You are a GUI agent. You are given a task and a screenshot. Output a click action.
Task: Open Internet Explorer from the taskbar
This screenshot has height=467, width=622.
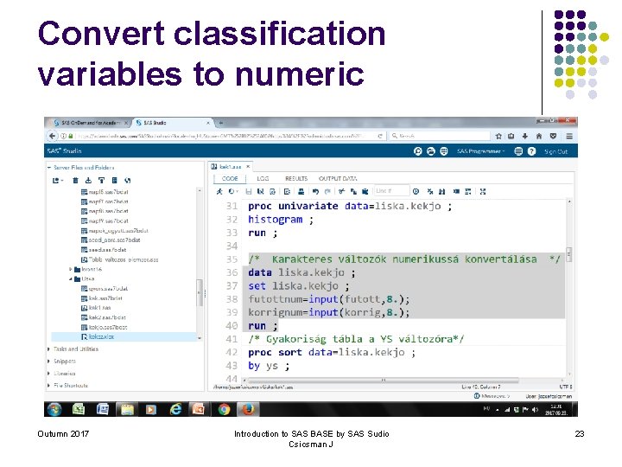[x=175, y=409]
